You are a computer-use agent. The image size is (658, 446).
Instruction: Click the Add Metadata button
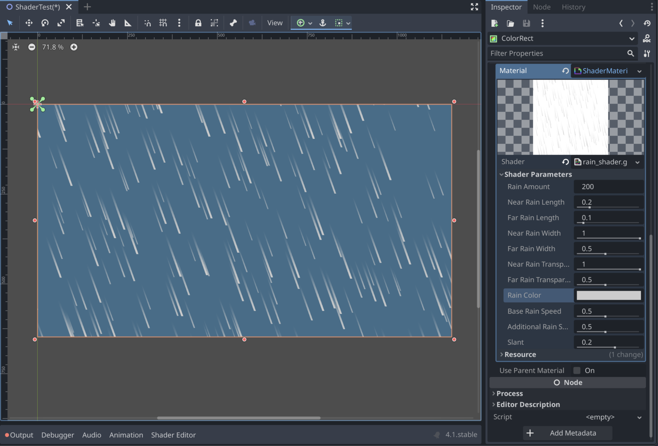pyautogui.click(x=568, y=433)
